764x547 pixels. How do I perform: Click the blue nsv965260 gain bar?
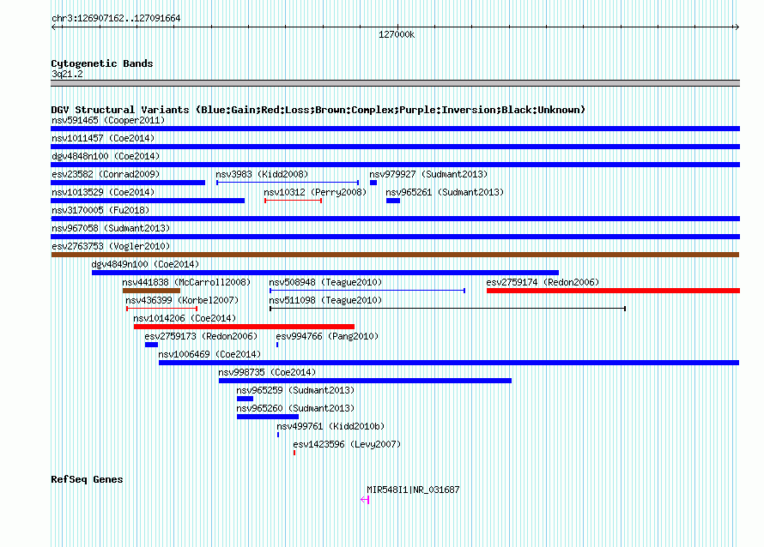click(x=268, y=417)
